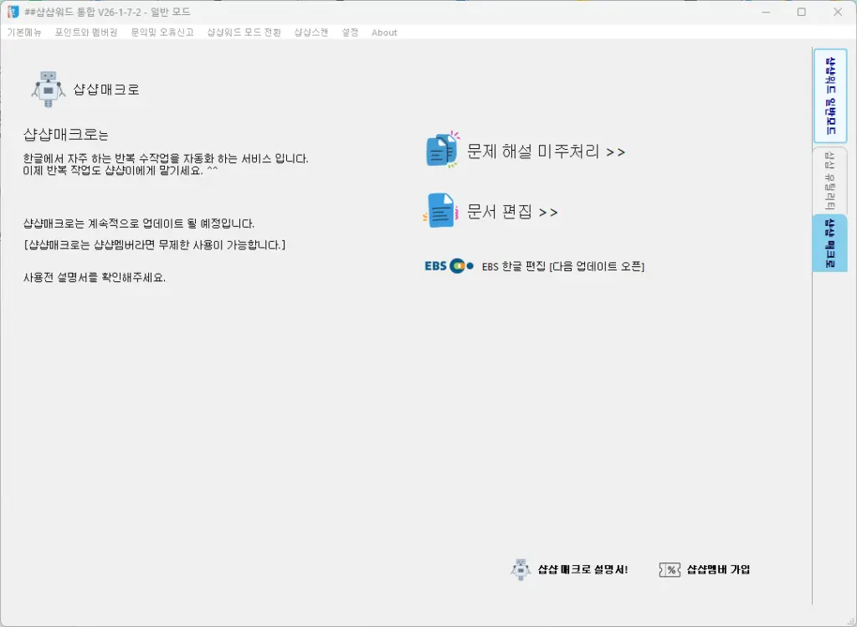Open the 문의및 오류신고 menu

point(163,33)
